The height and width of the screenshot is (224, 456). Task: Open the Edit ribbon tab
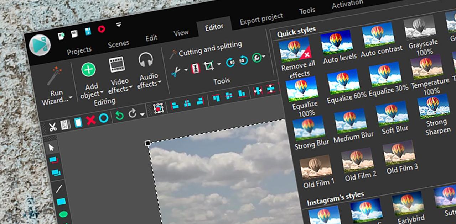tap(151, 38)
